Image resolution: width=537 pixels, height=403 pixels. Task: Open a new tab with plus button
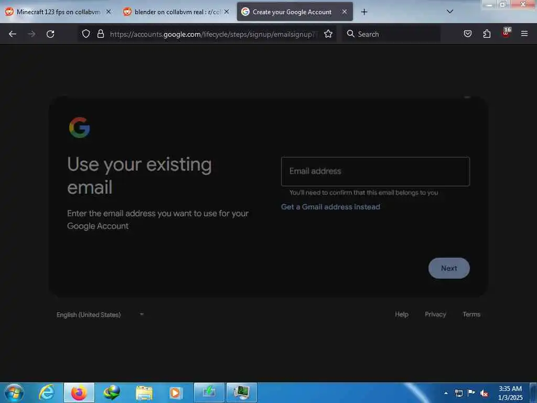(364, 12)
